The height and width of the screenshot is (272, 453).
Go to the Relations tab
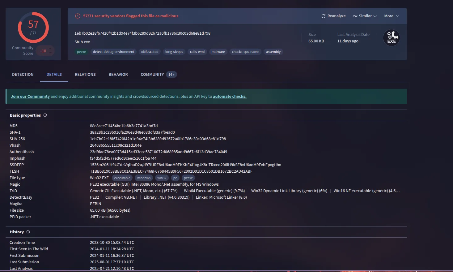[x=85, y=75]
